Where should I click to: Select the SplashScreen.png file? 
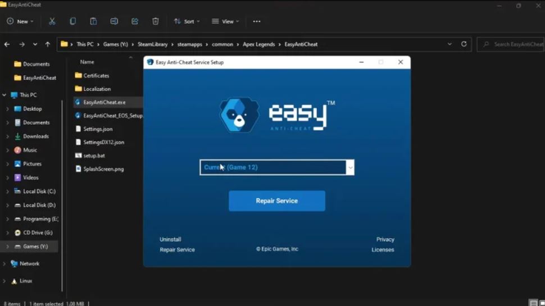pos(103,169)
